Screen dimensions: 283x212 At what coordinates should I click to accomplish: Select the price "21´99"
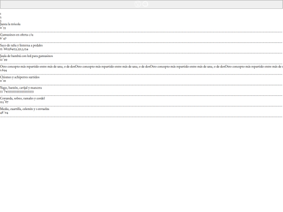(4, 60)
